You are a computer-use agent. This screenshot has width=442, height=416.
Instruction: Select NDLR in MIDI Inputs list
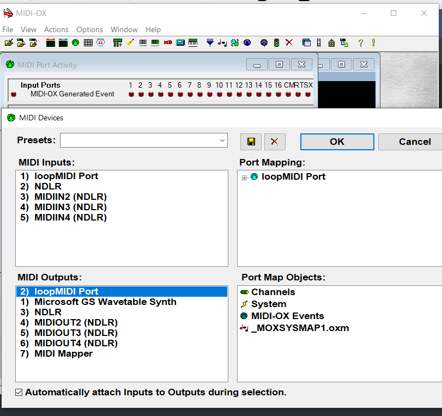click(x=122, y=186)
